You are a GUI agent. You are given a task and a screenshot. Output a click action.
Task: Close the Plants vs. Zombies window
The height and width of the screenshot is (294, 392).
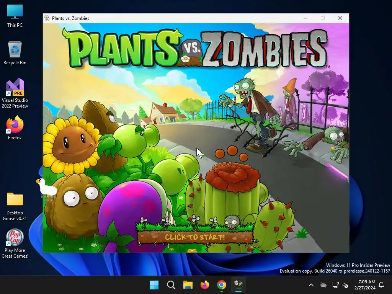coord(340,18)
